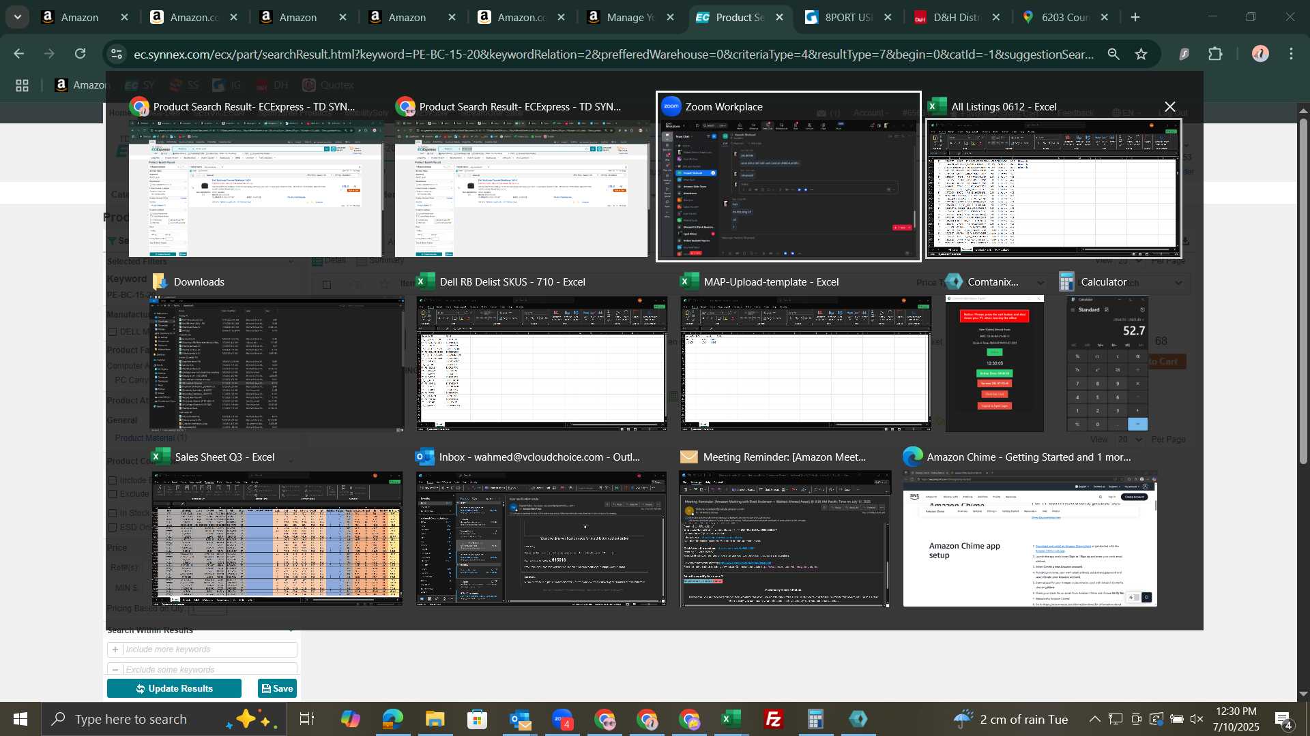Switch to Amazon Chime Edge window
This screenshot has width=1310, height=736.
point(1030,527)
